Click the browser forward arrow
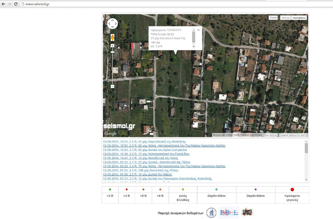 10,4
